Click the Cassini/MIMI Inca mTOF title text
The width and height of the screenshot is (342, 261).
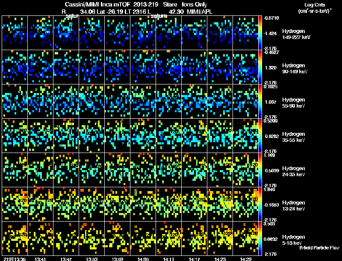[x=97, y=5]
